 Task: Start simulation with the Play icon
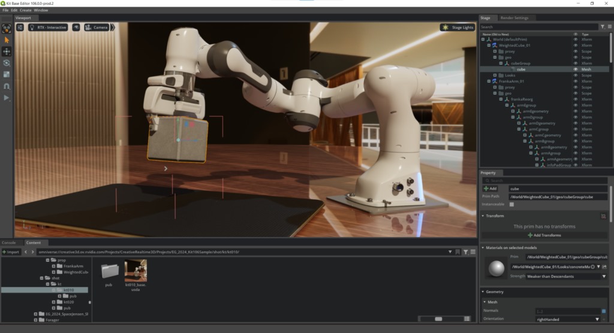(x=6, y=98)
